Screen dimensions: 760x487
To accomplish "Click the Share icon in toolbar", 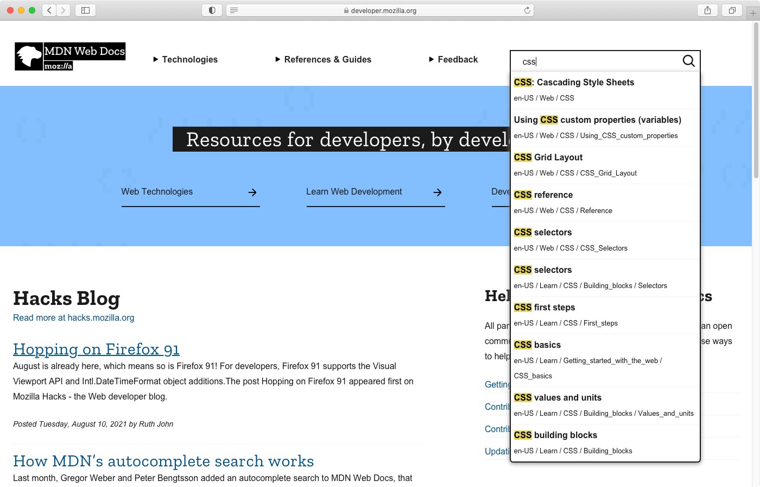I will point(707,10).
